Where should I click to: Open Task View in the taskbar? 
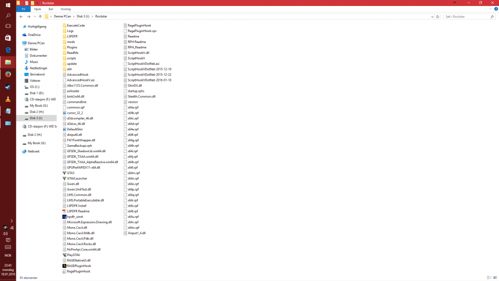pyautogui.click(x=8, y=26)
